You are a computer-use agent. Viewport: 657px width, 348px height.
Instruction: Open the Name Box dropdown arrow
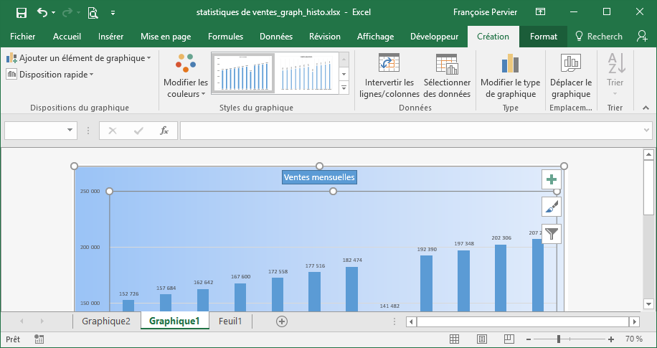70,130
